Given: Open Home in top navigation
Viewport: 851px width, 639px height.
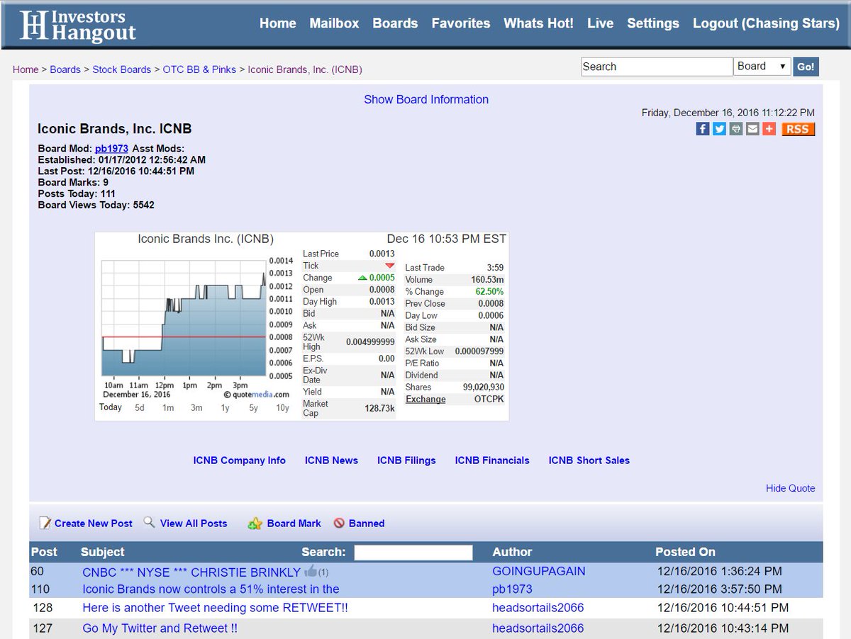Looking at the screenshot, I should click(278, 23).
